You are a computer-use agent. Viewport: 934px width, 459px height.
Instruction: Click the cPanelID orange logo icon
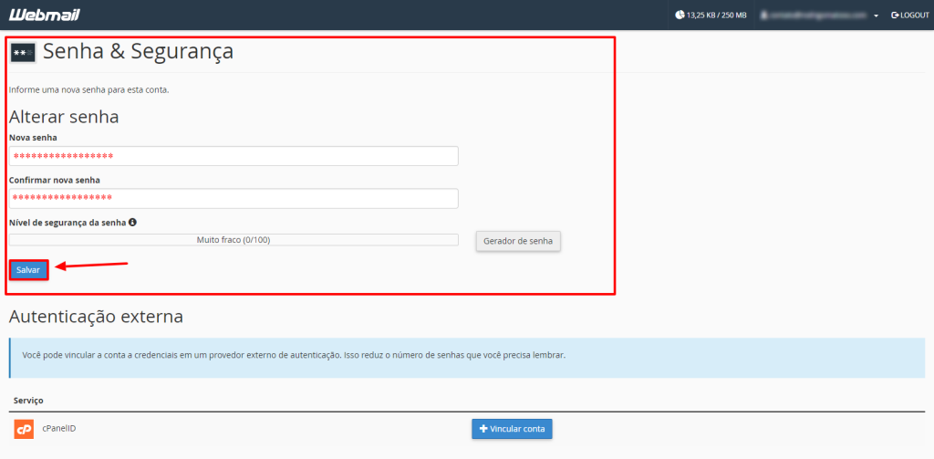pos(24,429)
